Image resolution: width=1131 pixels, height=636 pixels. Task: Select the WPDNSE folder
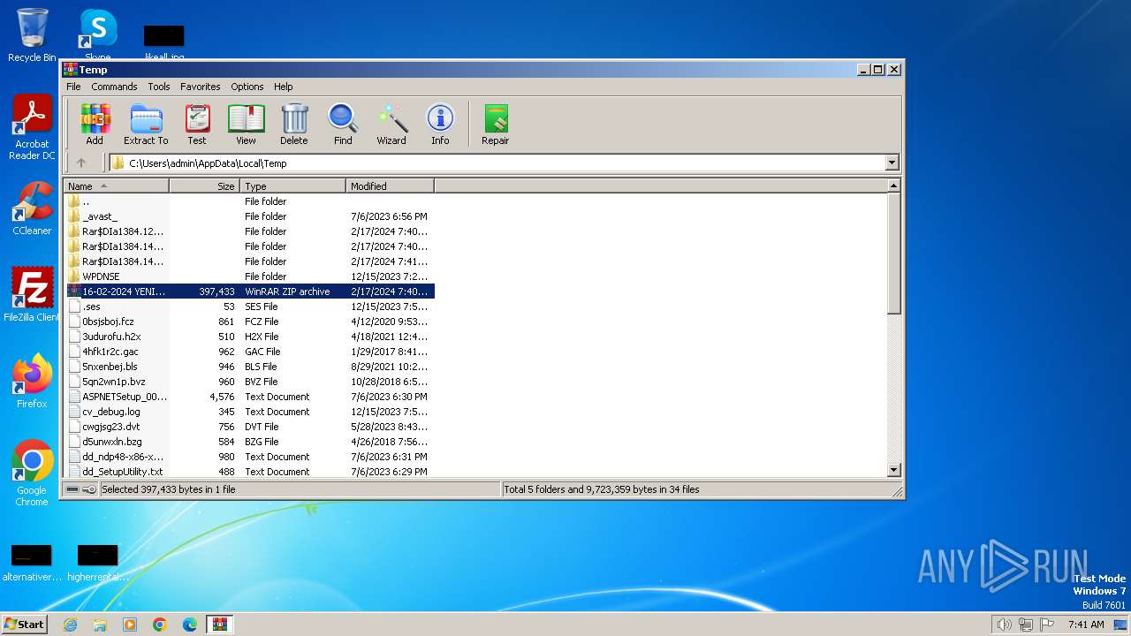coord(249,276)
